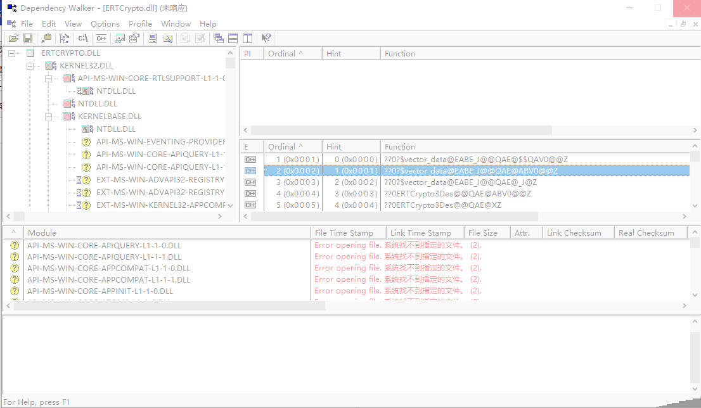Open the Window menu
Viewport: 701px width, 408px height.
pos(176,23)
